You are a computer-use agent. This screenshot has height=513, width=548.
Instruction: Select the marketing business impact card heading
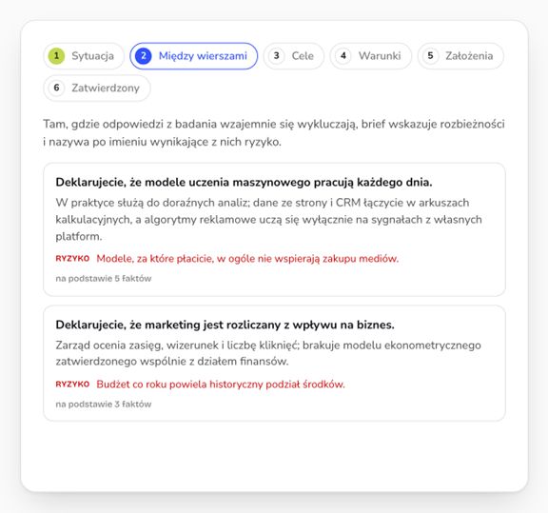pos(225,325)
